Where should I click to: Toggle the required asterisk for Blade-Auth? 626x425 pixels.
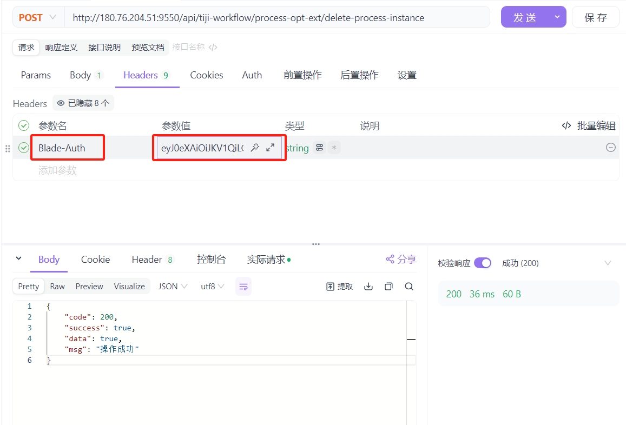[x=334, y=148]
